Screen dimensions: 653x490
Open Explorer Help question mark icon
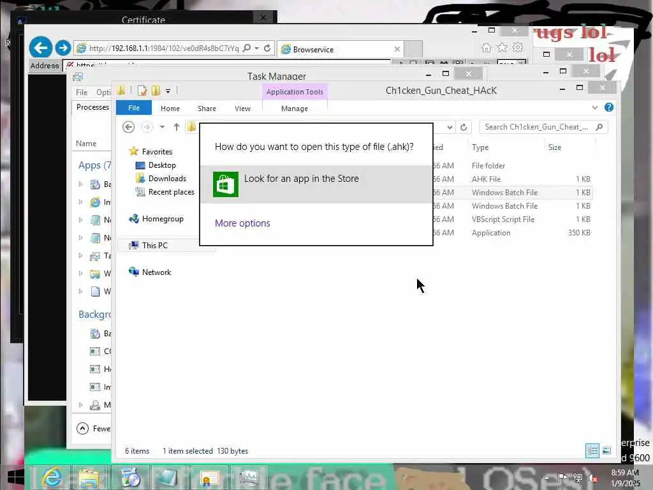pyautogui.click(x=609, y=107)
